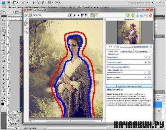Click the brush size stepper arrows
This screenshot has width=166, height=130.
click(149, 57)
